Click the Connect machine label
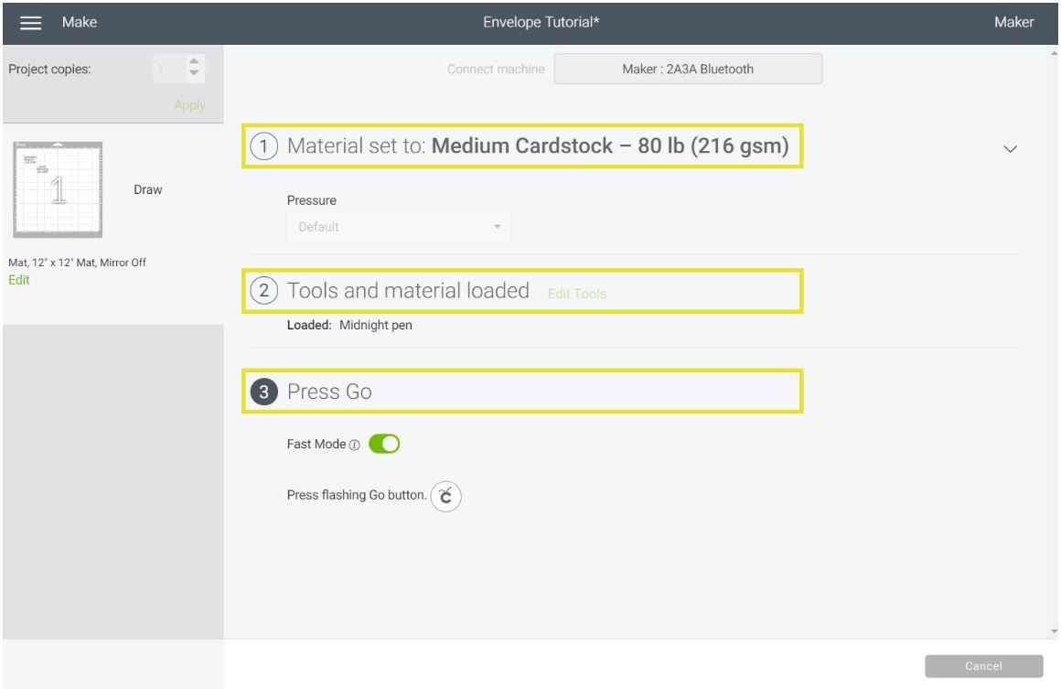 coord(496,69)
